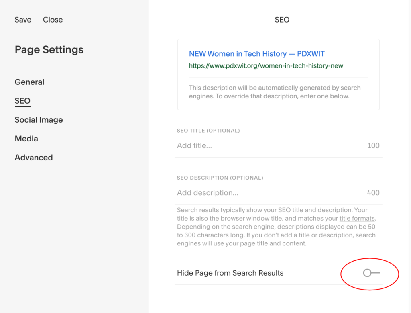The height and width of the screenshot is (313, 411).
Task: Toggle Hide Page from Search Results switch
Action: click(x=371, y=273)
